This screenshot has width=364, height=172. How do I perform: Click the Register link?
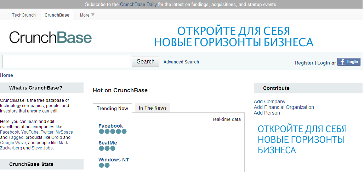(x=304, y=63)
